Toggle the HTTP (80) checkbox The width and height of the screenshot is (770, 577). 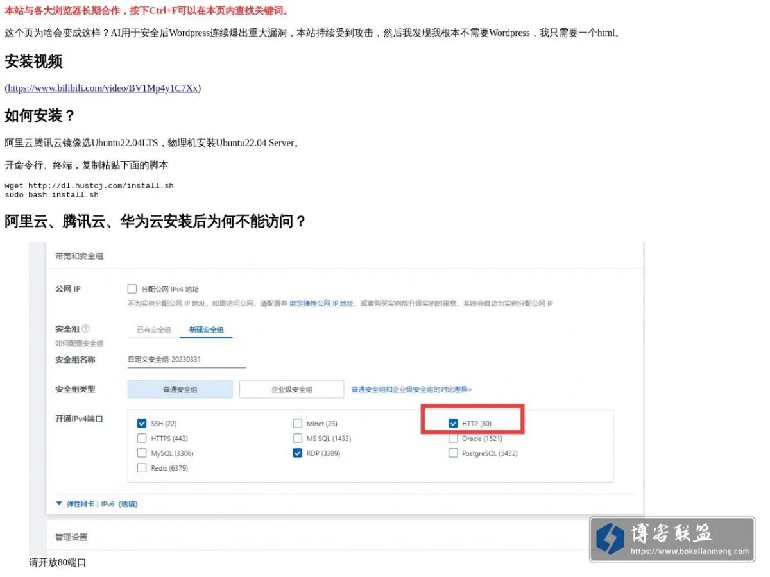(x=453, y=424)
